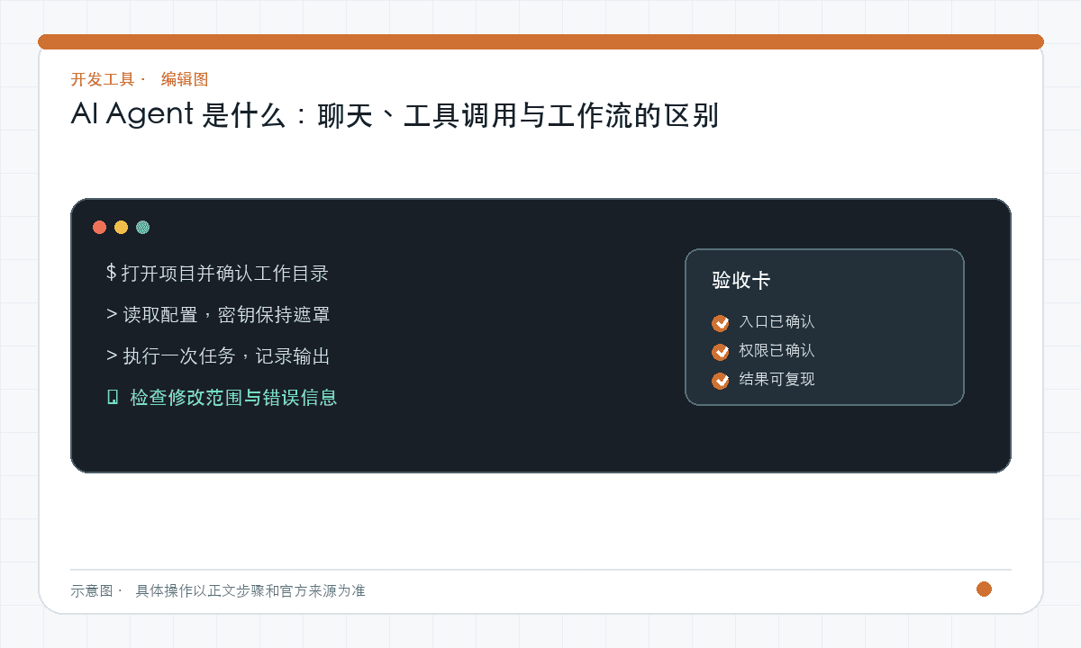This screenshot has height=648, width=1081.
Task: Click the 验收卡 card title
Action: pyautogui.click(x=741, y=280)
